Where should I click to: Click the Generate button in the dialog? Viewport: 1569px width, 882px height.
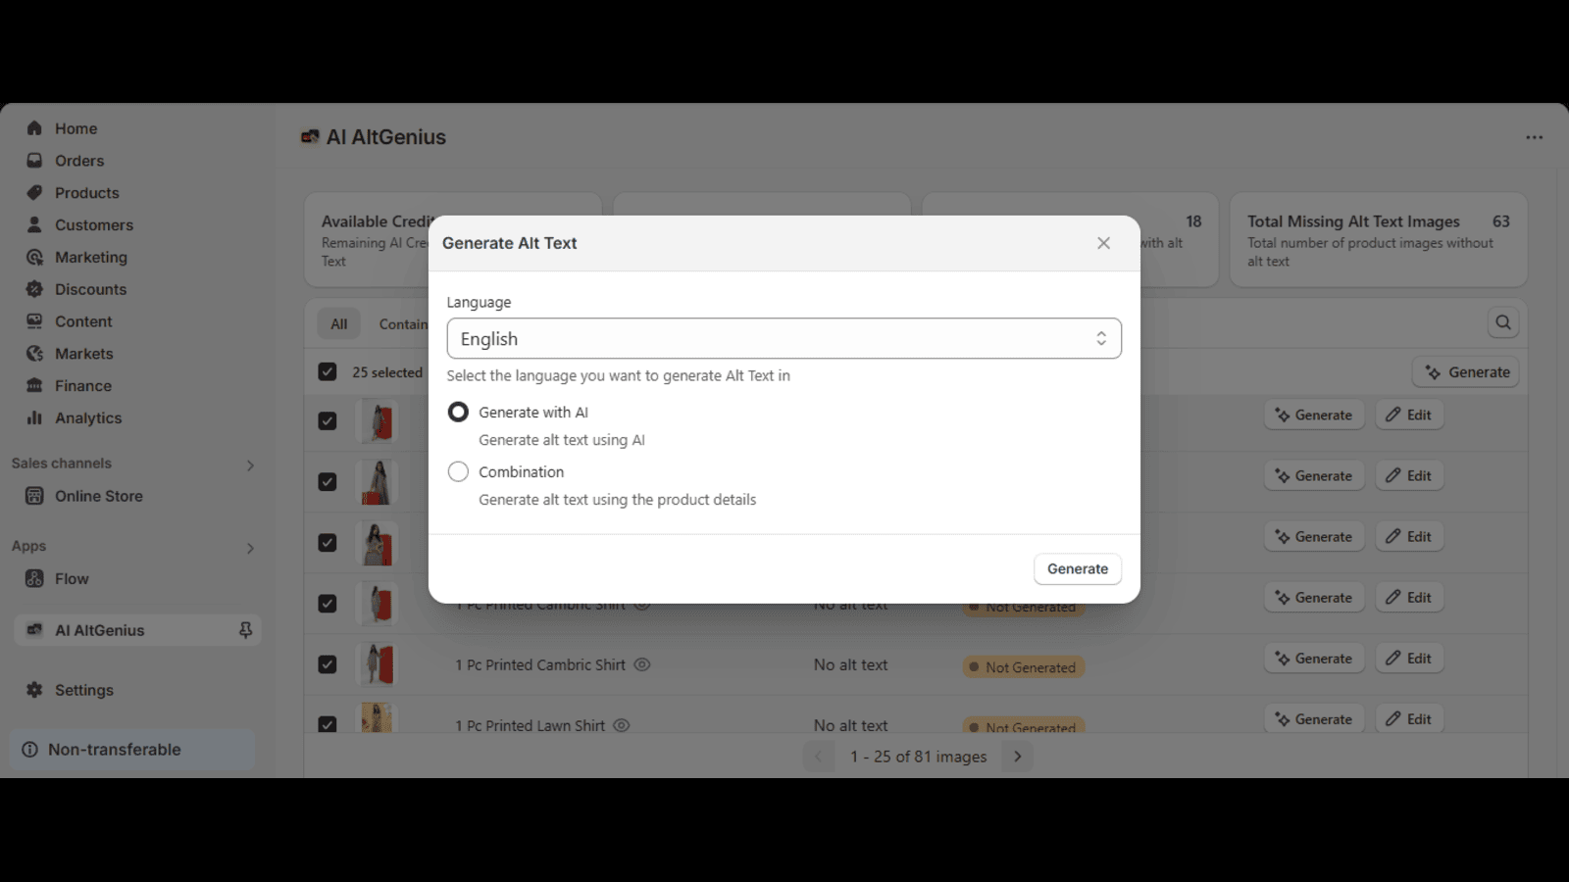pos(1078,568)
